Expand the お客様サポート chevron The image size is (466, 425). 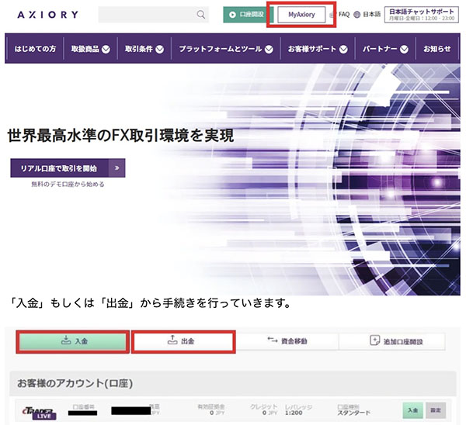343,50
